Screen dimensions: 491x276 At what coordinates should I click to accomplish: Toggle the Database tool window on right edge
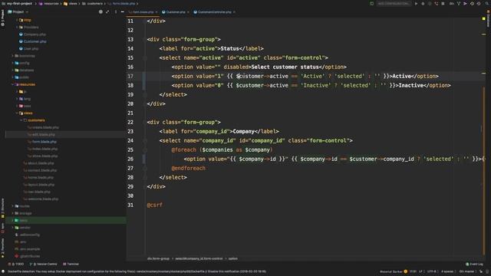(488, 19)
